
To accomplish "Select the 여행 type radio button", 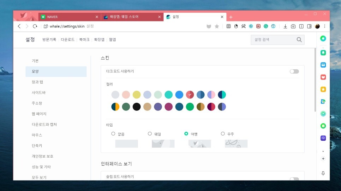I will coord(186,134).
